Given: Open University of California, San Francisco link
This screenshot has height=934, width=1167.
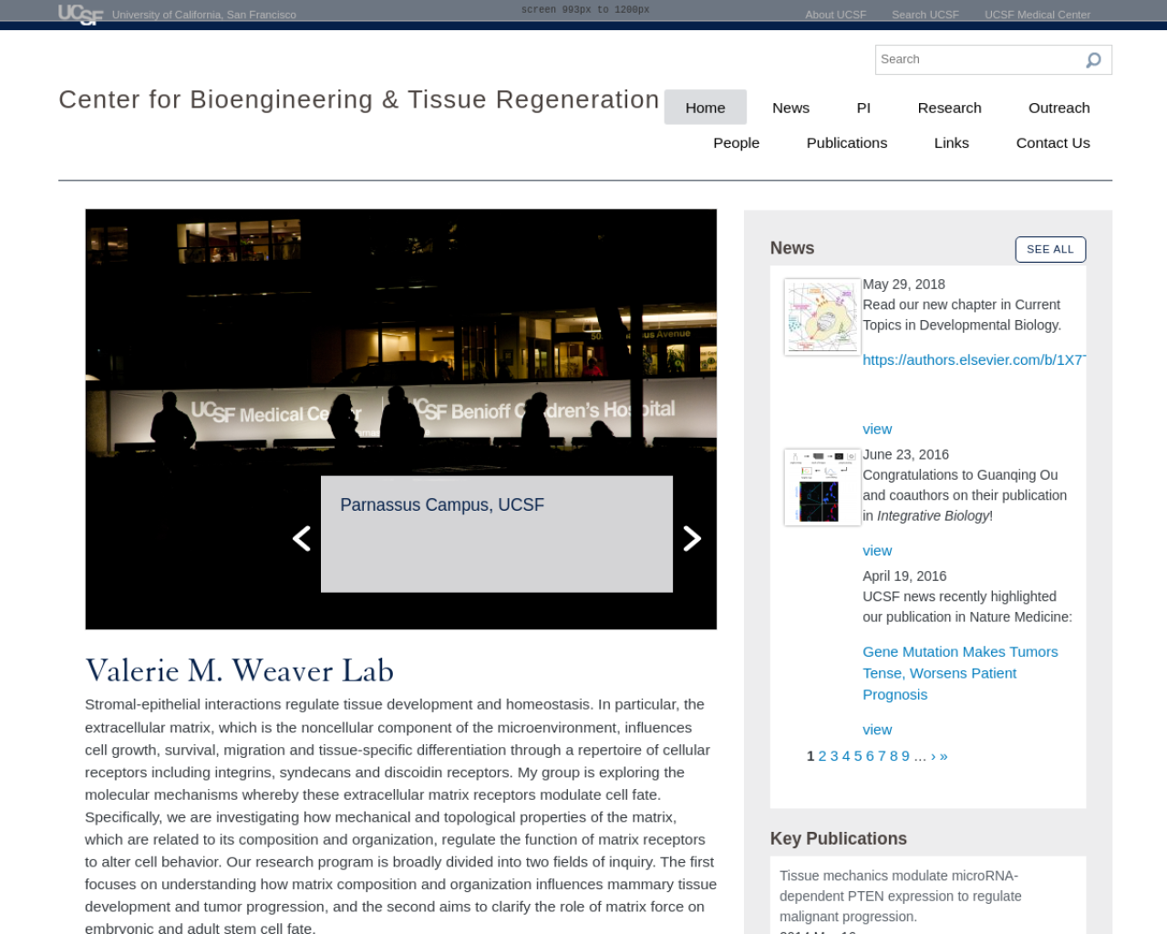Looking at the screenshot, I should (204, 15).
